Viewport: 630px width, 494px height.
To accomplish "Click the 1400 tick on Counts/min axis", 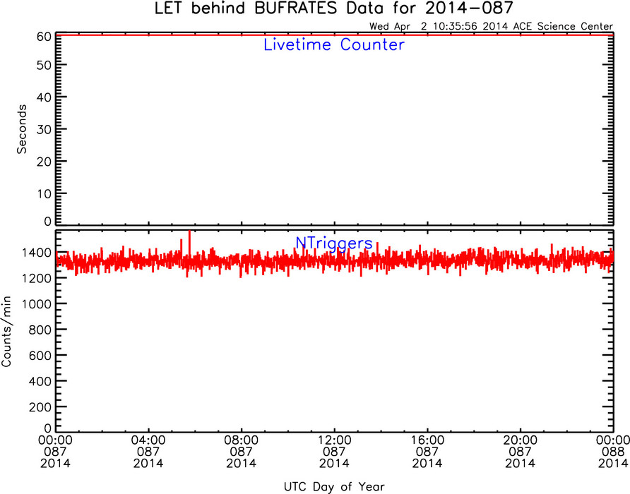I will tap(37, 253).
